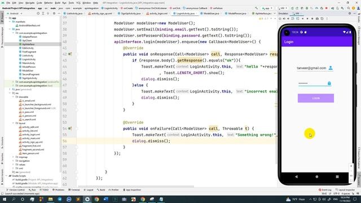Viewport: 361px width, 203px height.
Task: Open the Logcat tool window
Action: (89, 190)
